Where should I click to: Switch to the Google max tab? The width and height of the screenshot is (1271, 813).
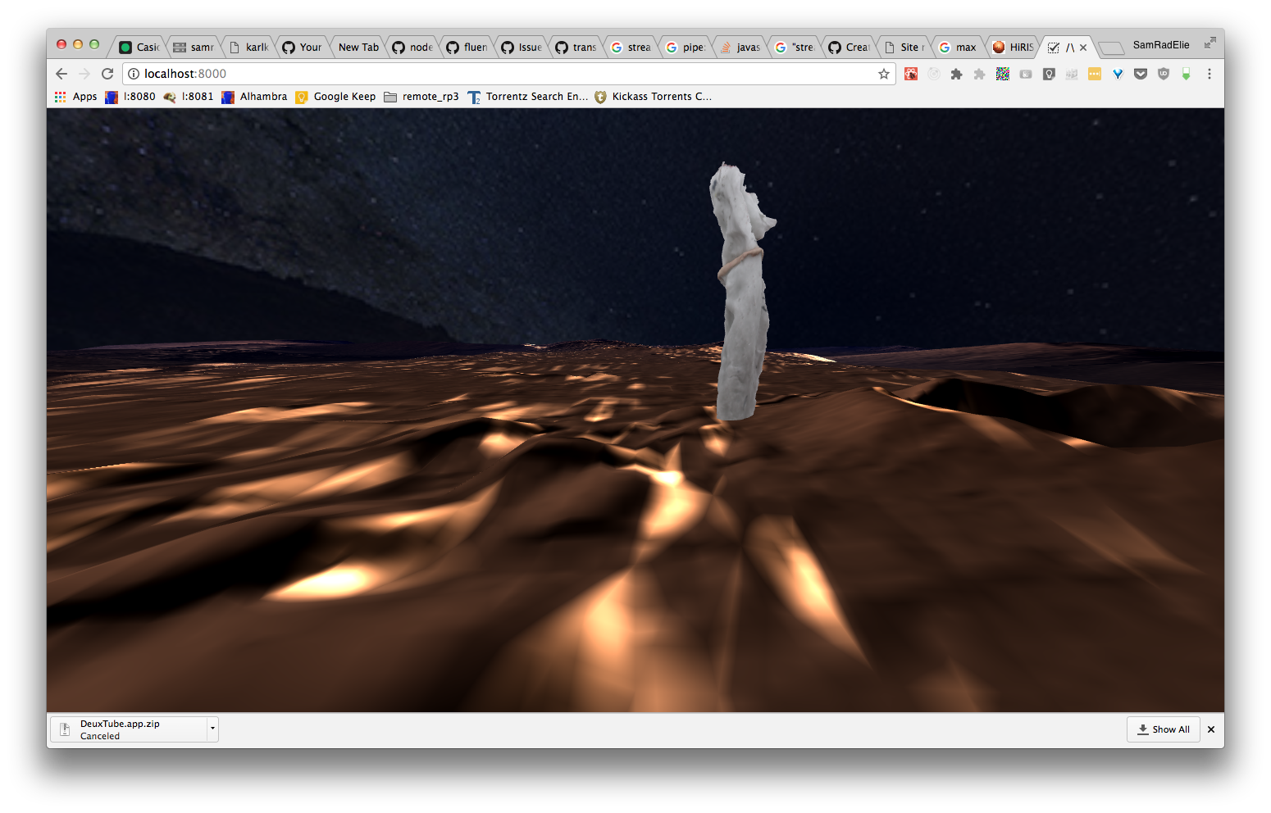point(959,48)
